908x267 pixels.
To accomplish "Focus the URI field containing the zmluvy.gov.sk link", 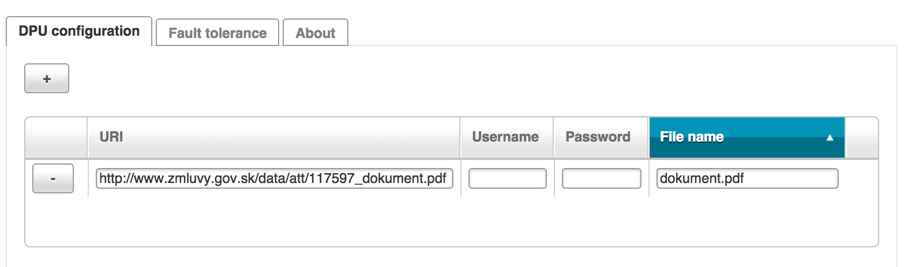I will pos(274,178).
